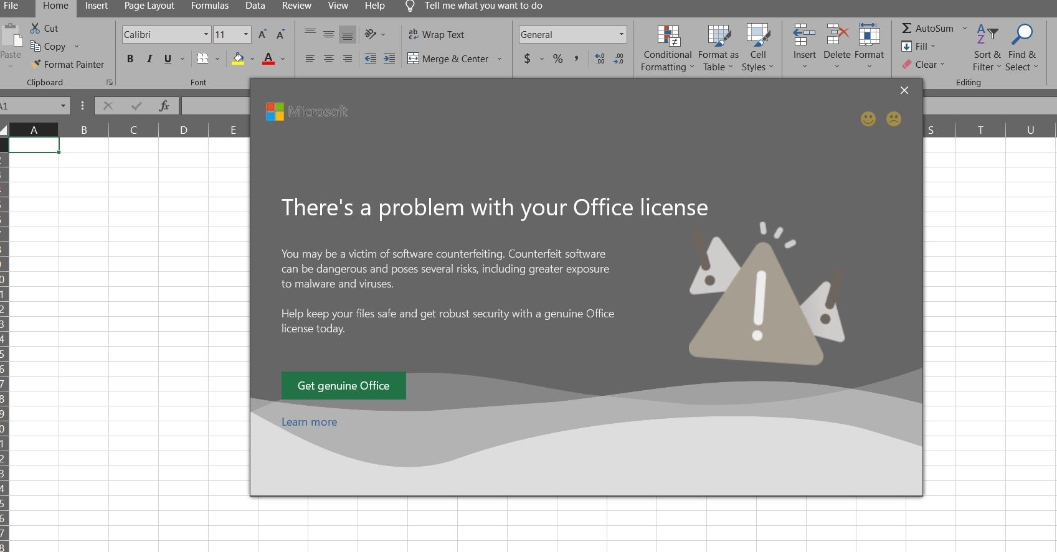1057x552 pixels.
Task: Decrease decimal places
Action: (619, 58)
